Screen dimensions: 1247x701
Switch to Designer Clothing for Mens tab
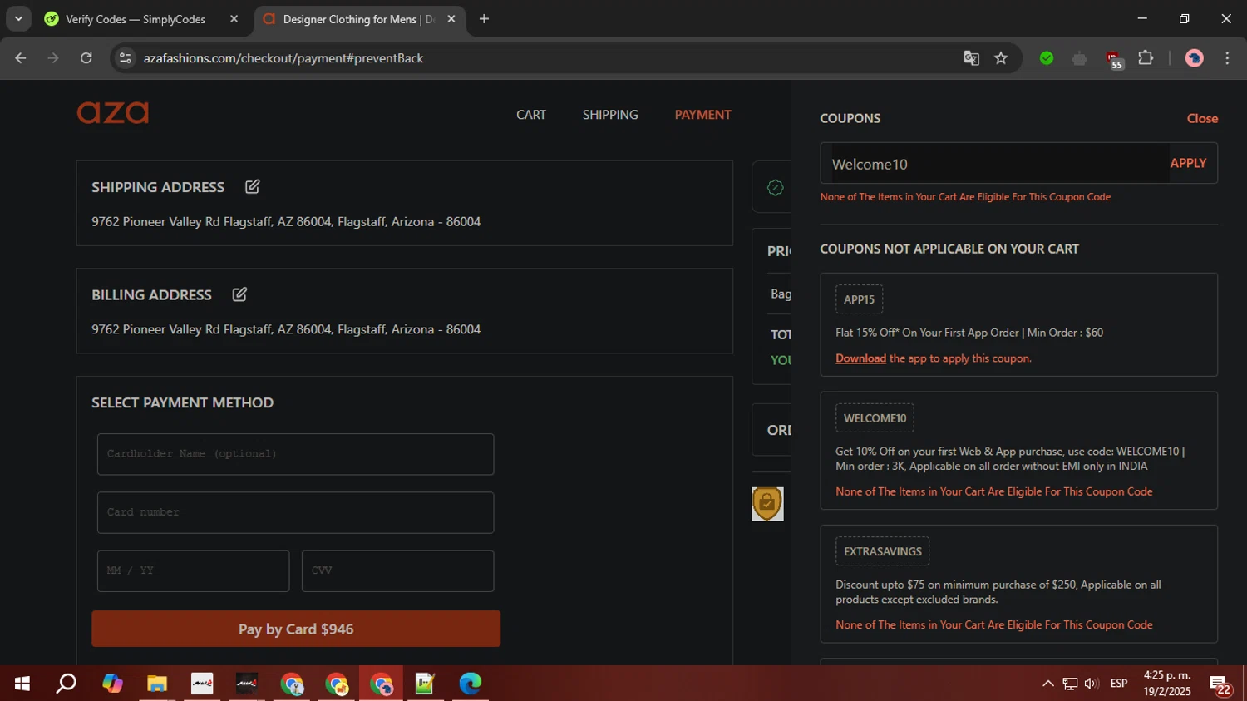(x=357, y=19)
